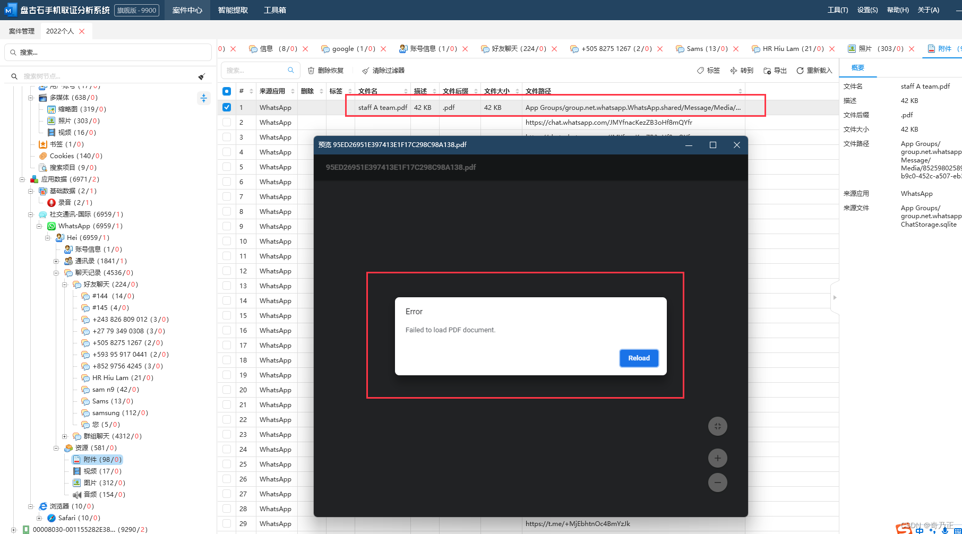Screen dimensions: 962x534
Task: Click the table search input field
Action: coord(256,71)
